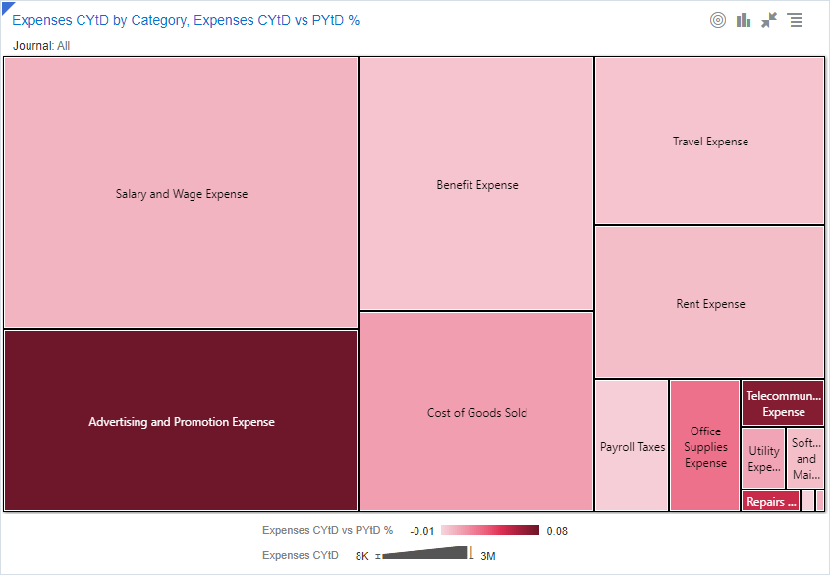This screenshot has height=575, width=830.
Task: Click the Telecommunications Expense tile
Action: click(x=782, y=403)
